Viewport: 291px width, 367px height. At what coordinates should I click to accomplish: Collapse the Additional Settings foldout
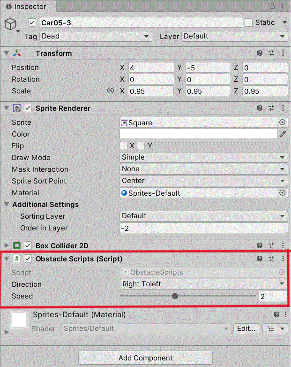(x=7, y=204)
